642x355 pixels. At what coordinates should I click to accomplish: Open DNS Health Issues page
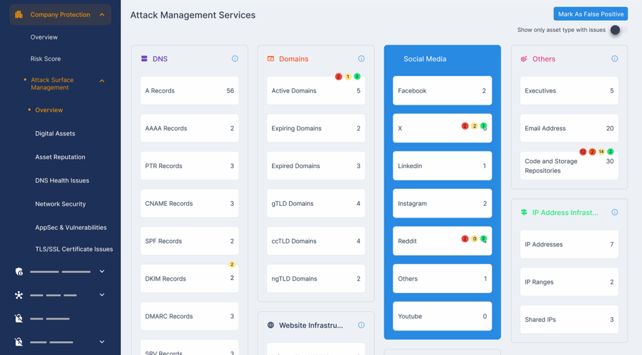pyautogui.click(x=62, y=180)
